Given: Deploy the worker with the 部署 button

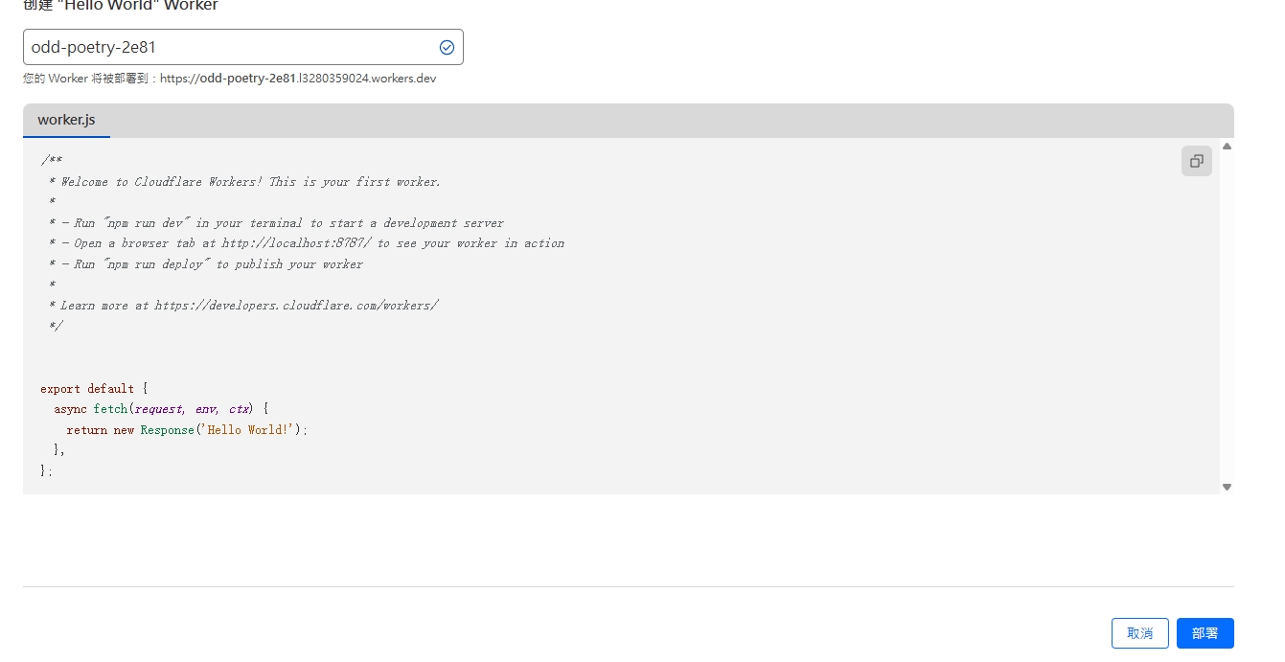Looking at the screenshot, I should click(x=1205, y=633).
